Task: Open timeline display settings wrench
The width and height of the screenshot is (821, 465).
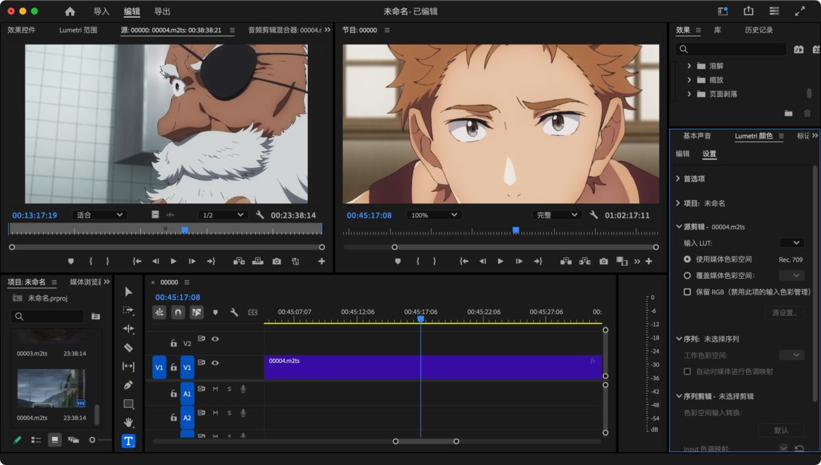Action: coord(234,312)
